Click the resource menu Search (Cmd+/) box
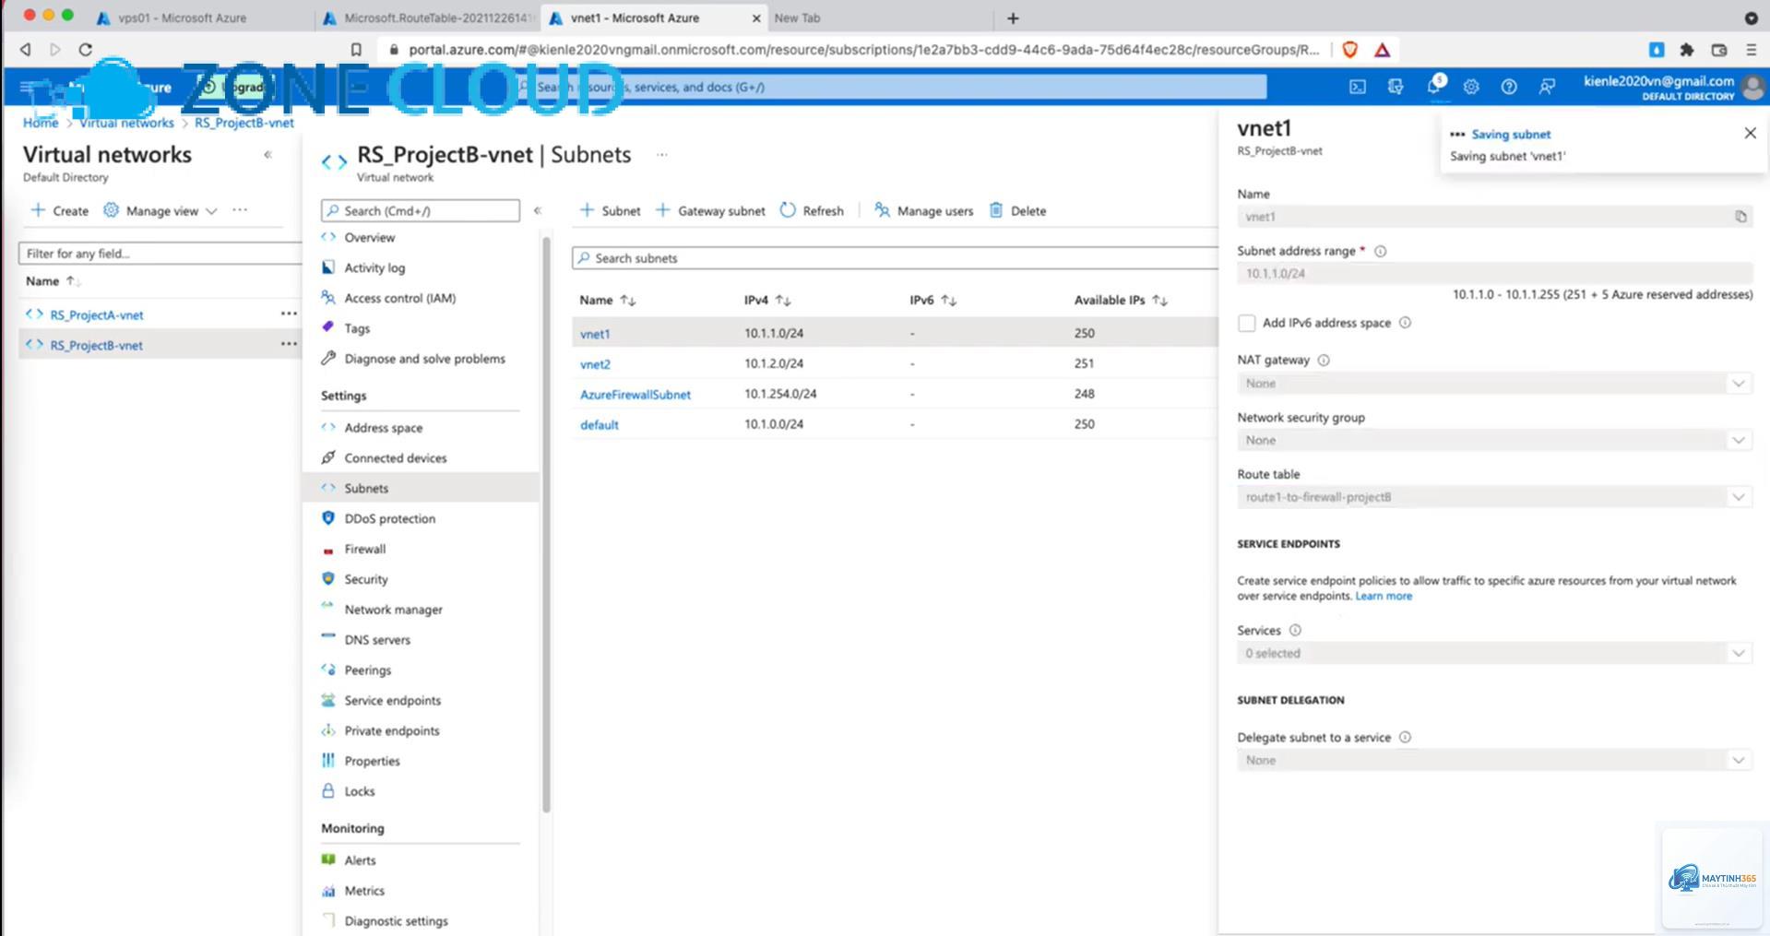The height and width of the screenshot is (936, 1770). click(x=421, y=211)
